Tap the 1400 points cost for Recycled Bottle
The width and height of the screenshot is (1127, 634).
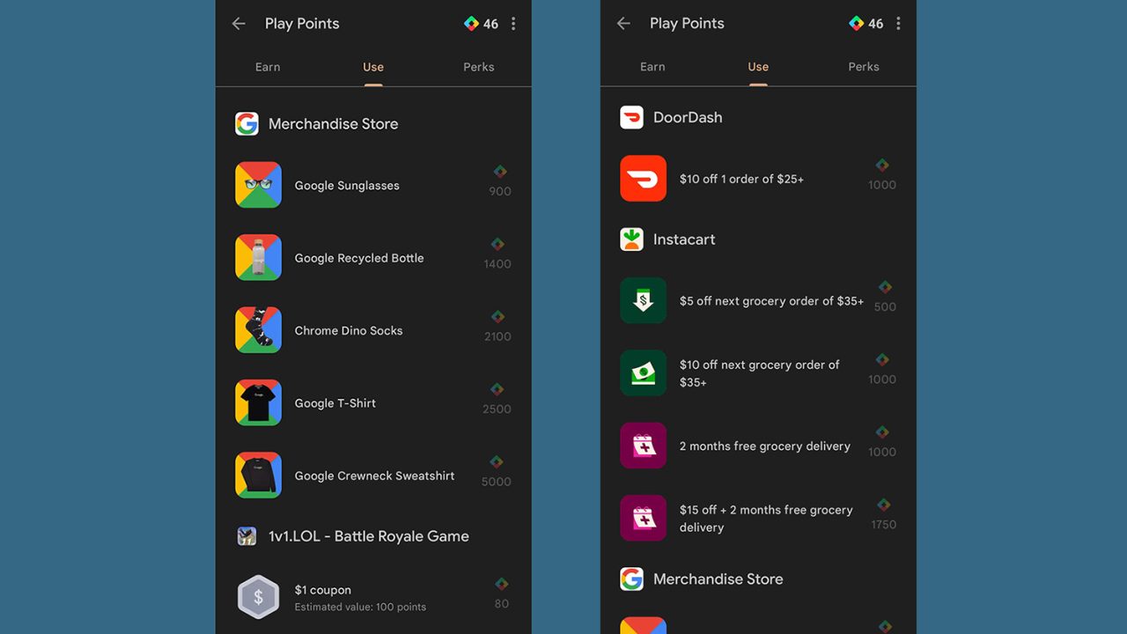click(x=497, y=264)
